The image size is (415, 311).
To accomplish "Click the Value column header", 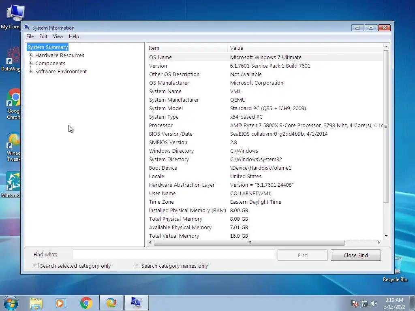I will (305, 48).
